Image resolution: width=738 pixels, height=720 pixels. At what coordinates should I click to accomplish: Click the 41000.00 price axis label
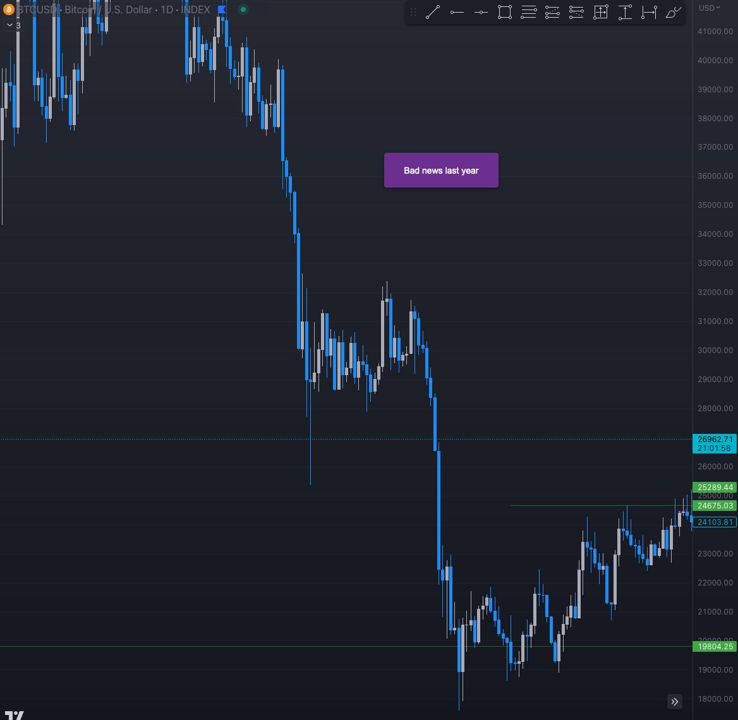pos(715,32)
